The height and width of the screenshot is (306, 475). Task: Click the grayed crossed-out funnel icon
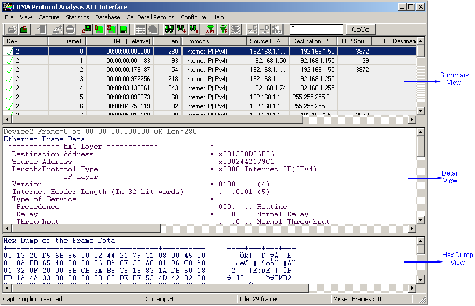(235, 30)
